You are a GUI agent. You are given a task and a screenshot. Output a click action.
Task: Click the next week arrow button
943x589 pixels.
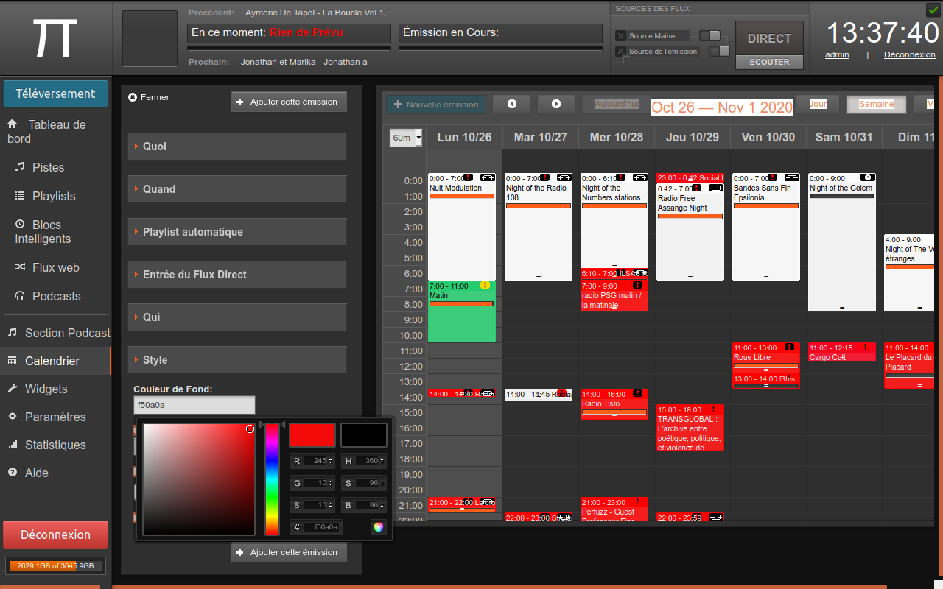pos(555,105)
